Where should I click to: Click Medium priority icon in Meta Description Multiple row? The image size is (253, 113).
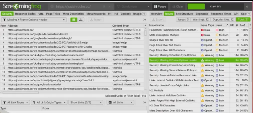tap(217, 35)
